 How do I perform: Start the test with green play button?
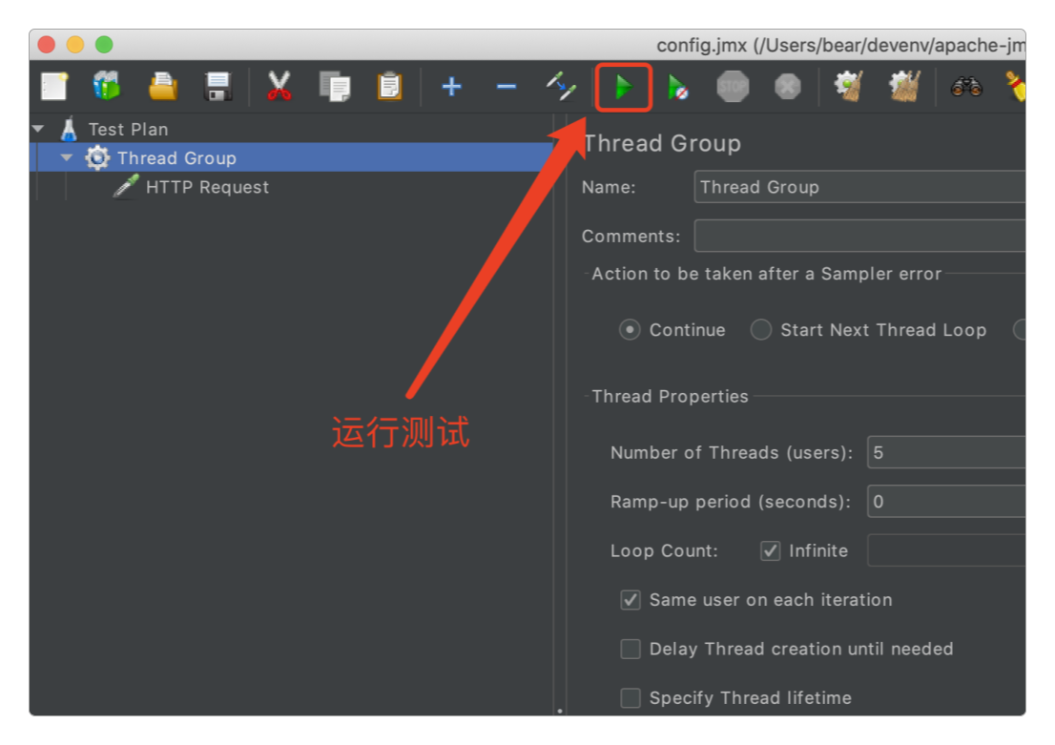[x=624, y=88]
